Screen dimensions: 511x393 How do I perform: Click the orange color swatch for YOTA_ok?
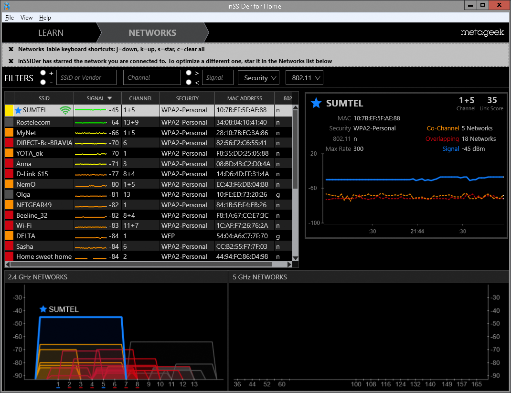10,153
